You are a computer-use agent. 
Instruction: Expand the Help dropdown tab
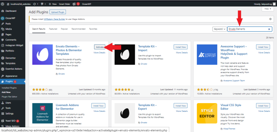268,9
